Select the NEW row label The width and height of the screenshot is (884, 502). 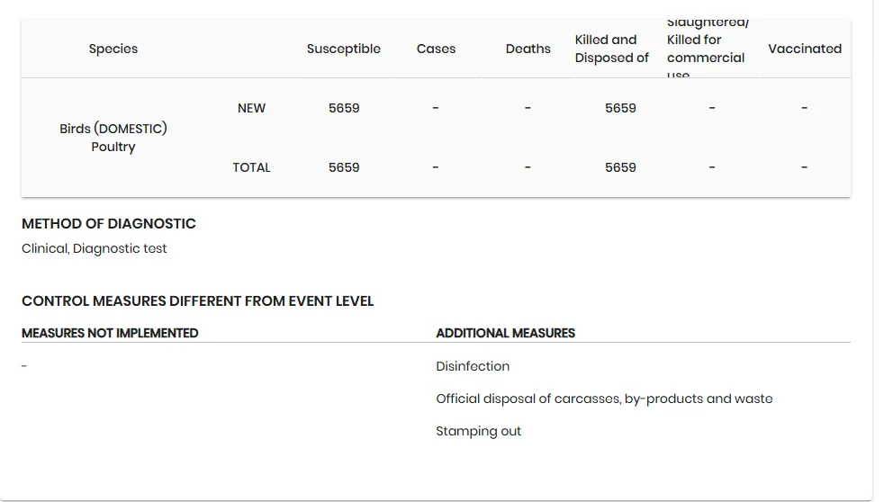pos(251,108)
